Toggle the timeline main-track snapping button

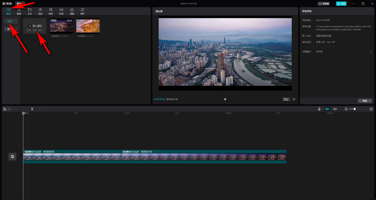click(327, 109)
